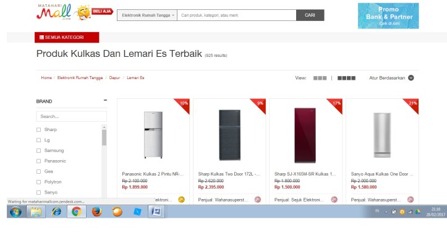Open Promo Bank & Partner banner
Screen dimensions: 447x251
coord(388,16)
